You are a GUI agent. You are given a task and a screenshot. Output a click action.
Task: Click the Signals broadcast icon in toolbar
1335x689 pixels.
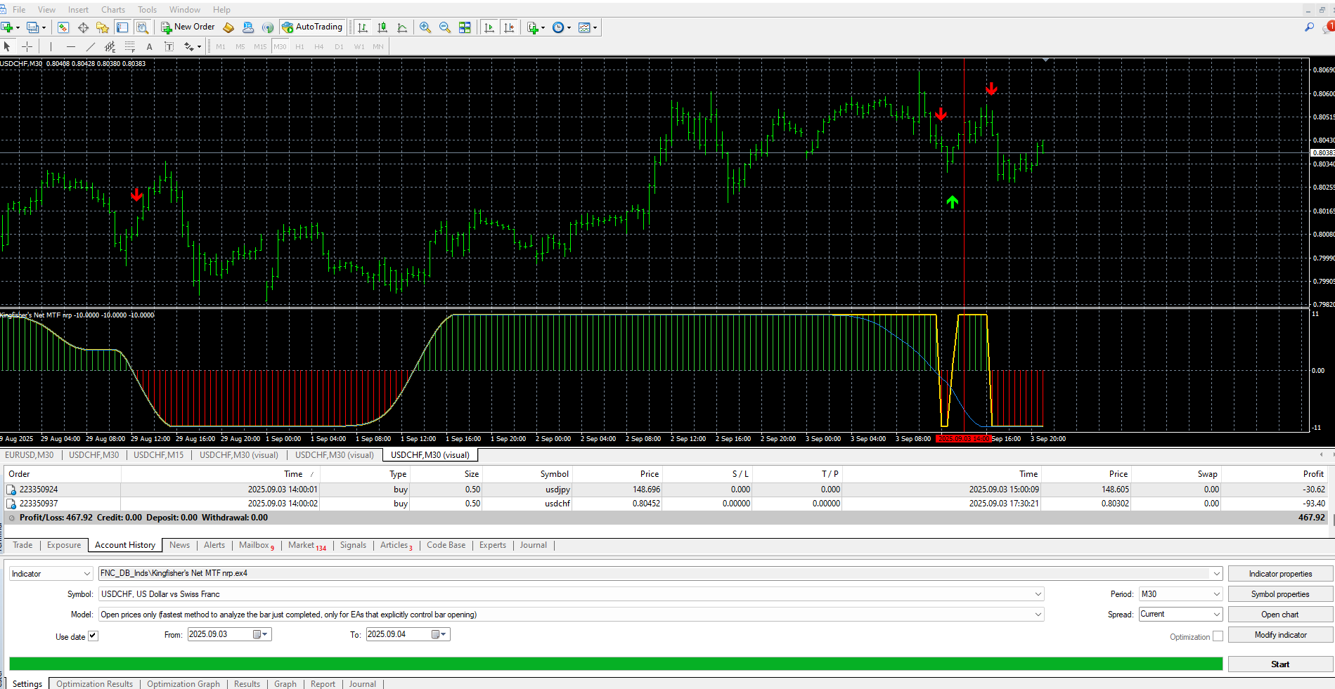268,27
